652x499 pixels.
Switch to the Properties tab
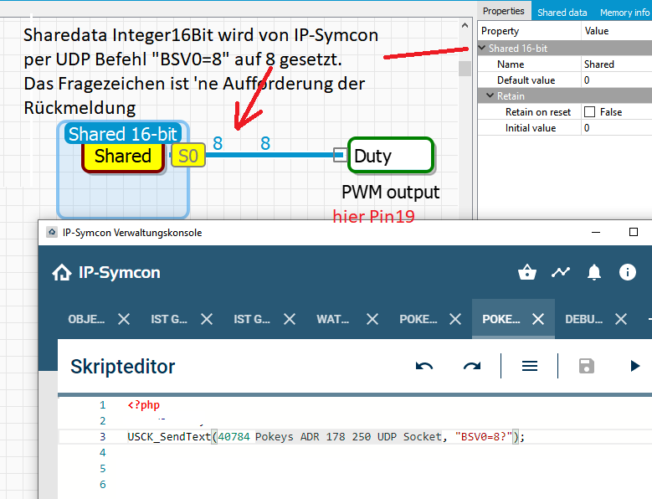[504, 11]
